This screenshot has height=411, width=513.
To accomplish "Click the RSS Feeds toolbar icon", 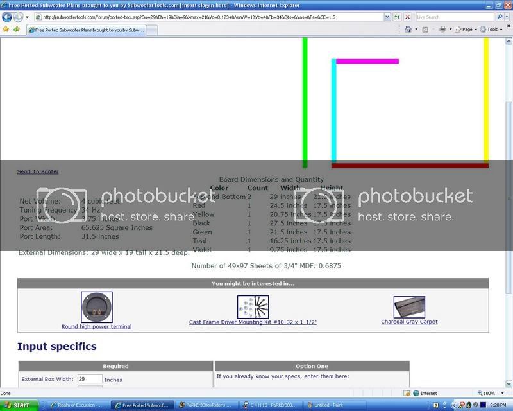I will [425, 30].
